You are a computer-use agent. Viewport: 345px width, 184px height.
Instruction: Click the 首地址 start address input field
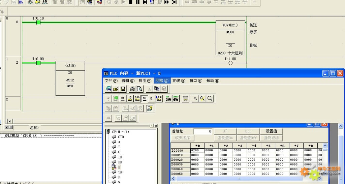point(203,131)
